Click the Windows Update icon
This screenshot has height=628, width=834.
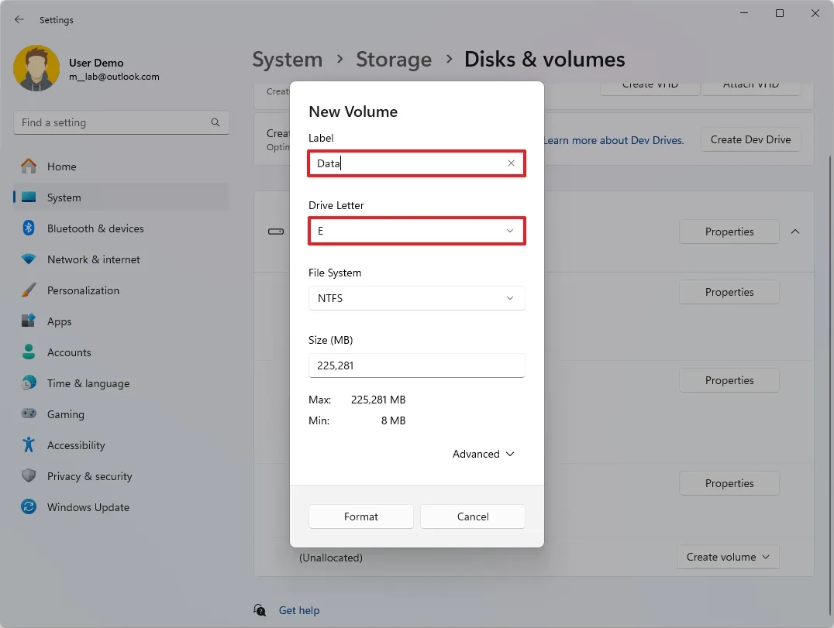(x=29, y=507)
